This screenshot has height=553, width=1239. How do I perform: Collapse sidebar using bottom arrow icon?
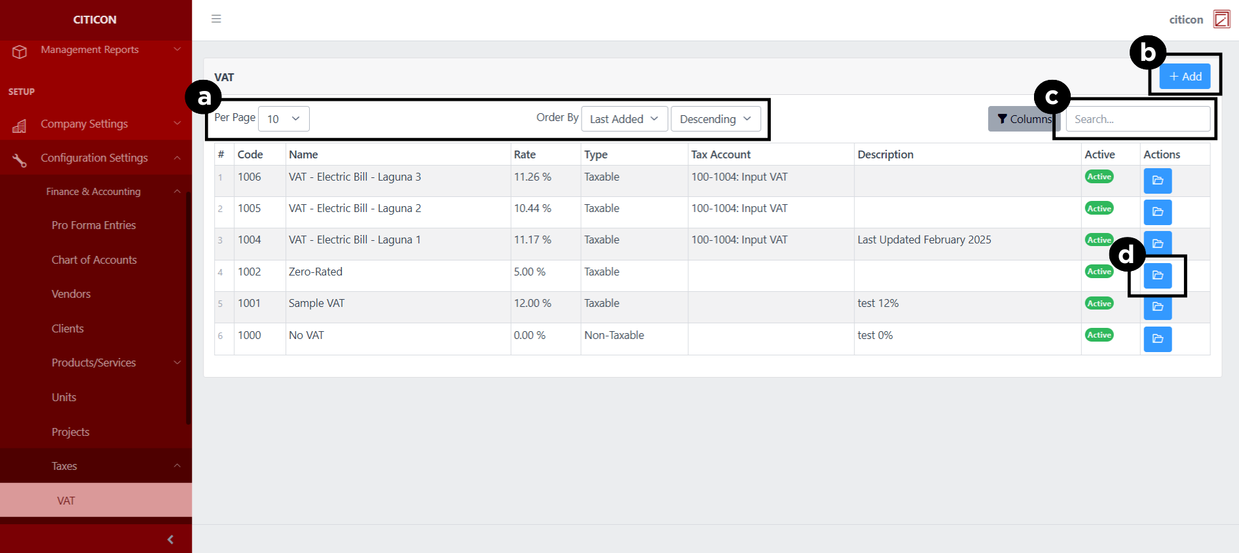point(170,539)
